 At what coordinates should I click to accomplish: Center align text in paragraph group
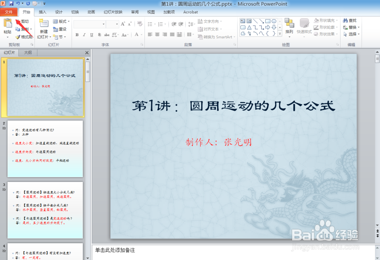pyautogui.click(x=157, y=35)
